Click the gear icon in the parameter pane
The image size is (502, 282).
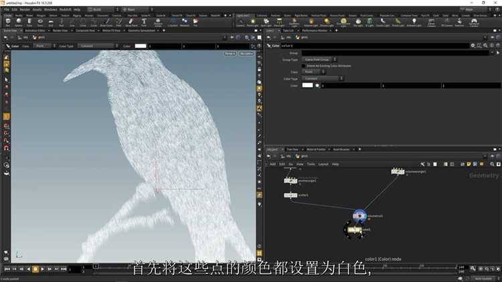pos(473,46)
